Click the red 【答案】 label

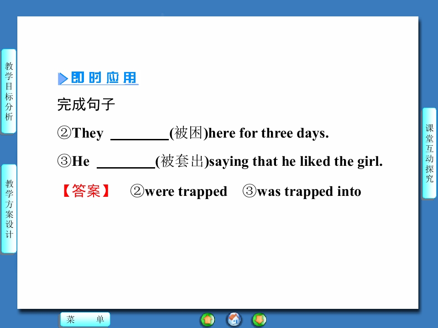click(86, 191)
